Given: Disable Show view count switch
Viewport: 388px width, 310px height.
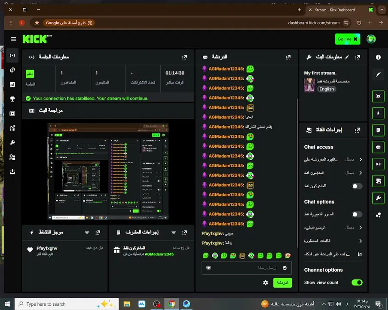Looking at the screenshot, I should click(x=357, y=282).
